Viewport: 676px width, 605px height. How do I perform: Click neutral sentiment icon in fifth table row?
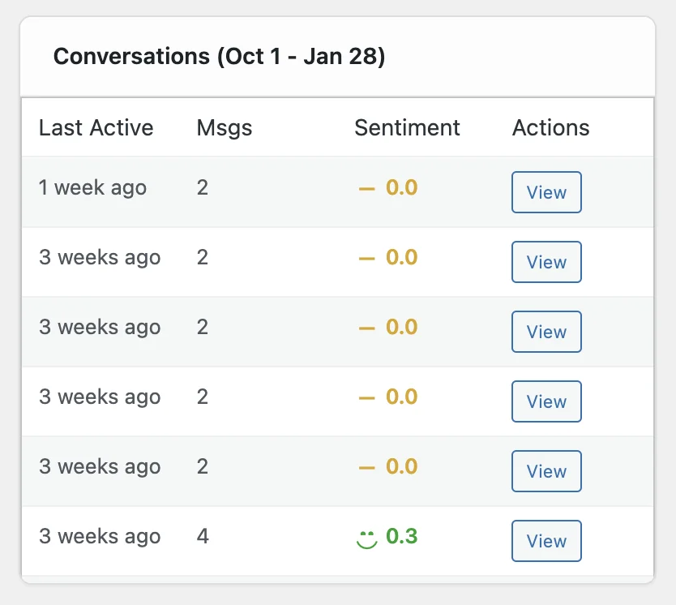coord(367,467)
